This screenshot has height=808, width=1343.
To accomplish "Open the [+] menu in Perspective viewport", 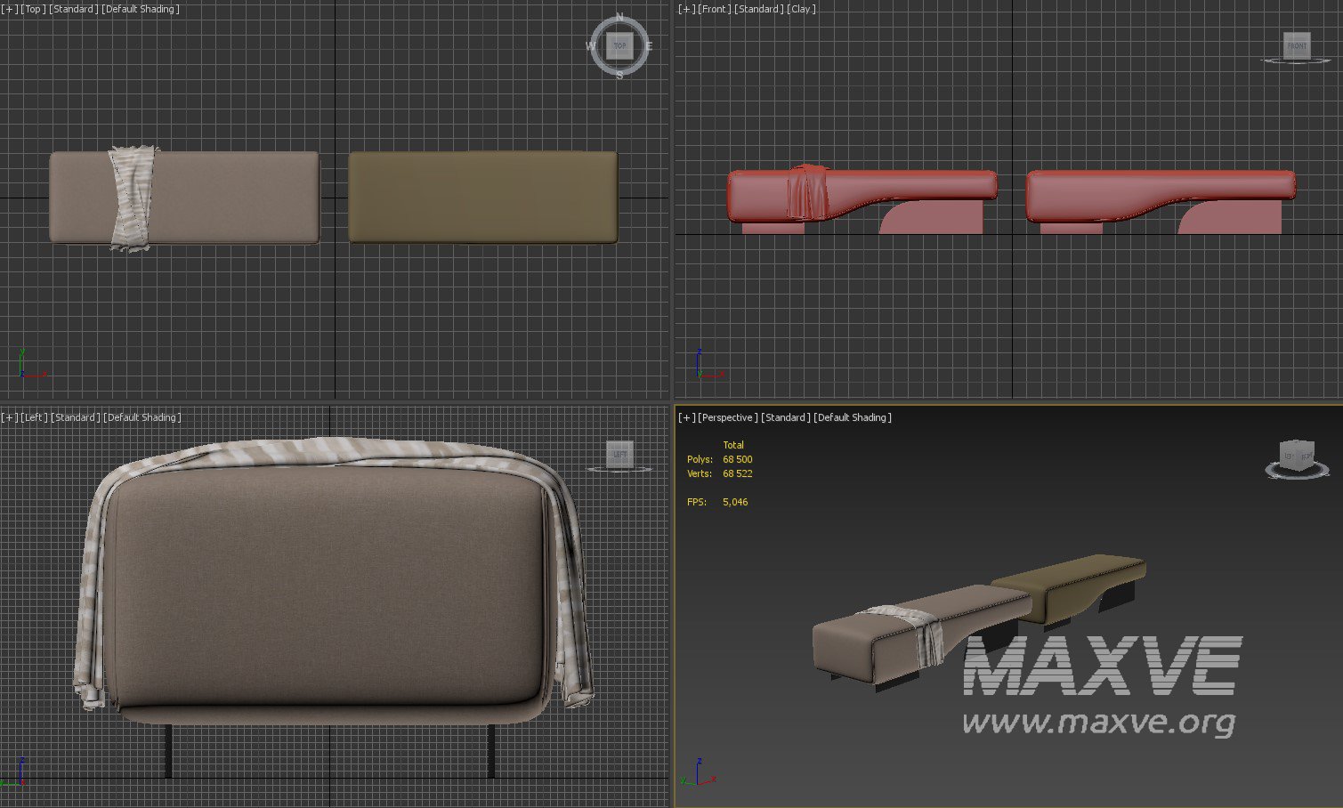I will point(686,417).
